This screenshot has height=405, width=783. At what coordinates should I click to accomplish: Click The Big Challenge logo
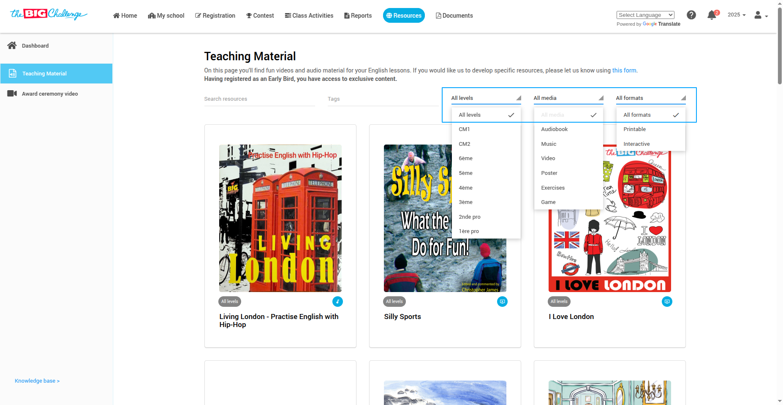(x=49, y=14)
